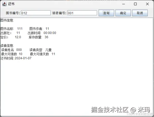Screen dimensions: 154x117
Task: Select the max borrow count value 10
Action: pos(21,54)
